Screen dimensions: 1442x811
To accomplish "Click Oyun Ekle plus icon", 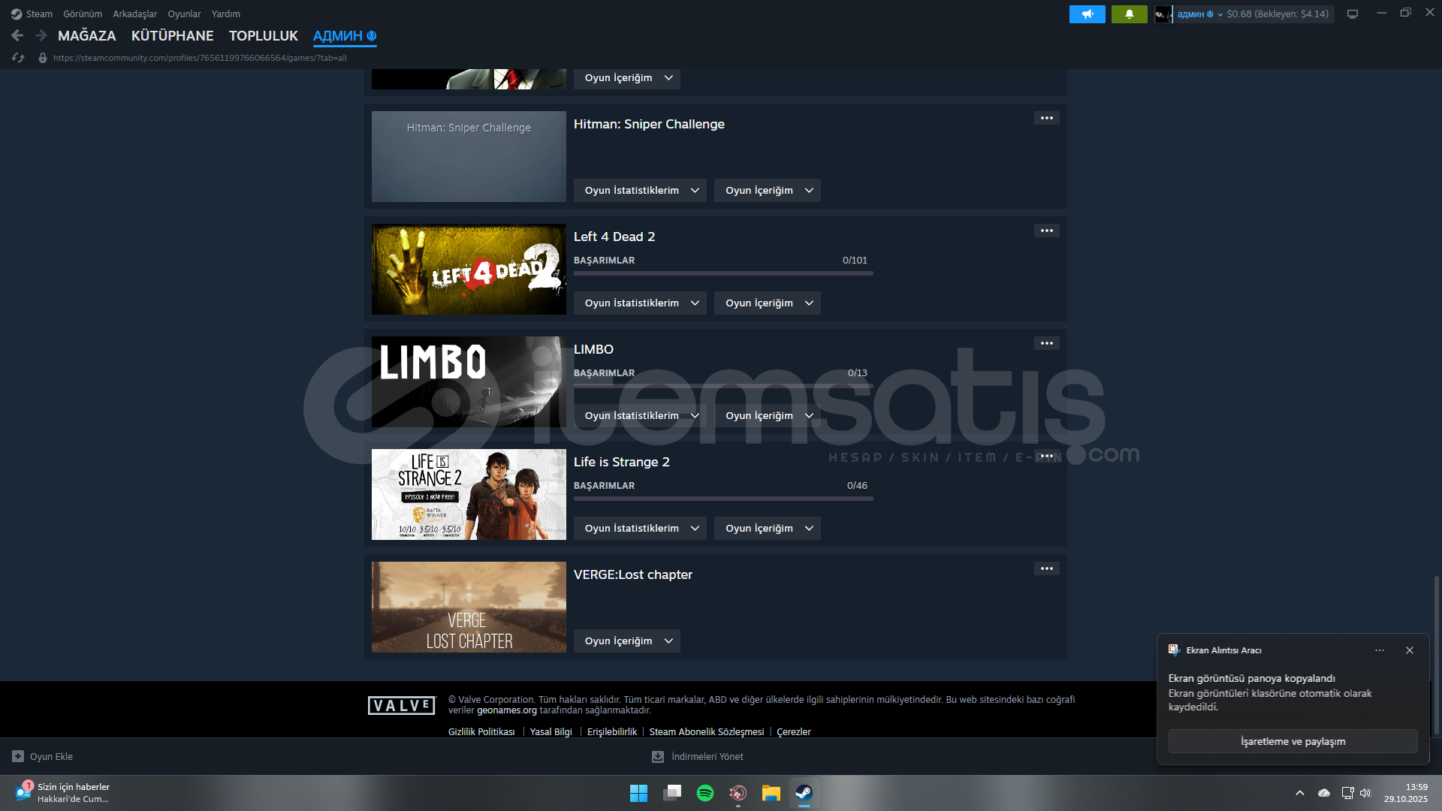I will pyautogui.click(x=18, y=756).
